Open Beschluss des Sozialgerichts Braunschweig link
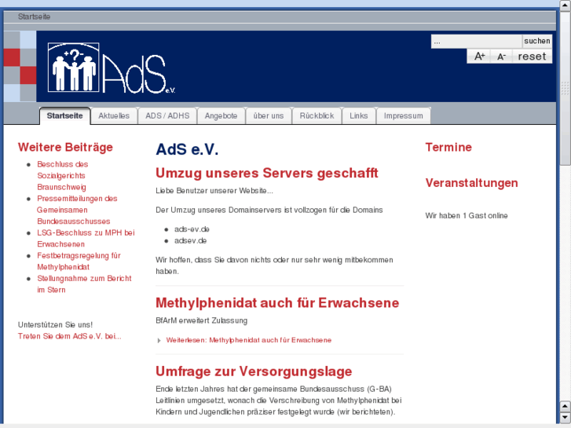The width and height of the screenshot is (571, 428). tap(63, 176)
